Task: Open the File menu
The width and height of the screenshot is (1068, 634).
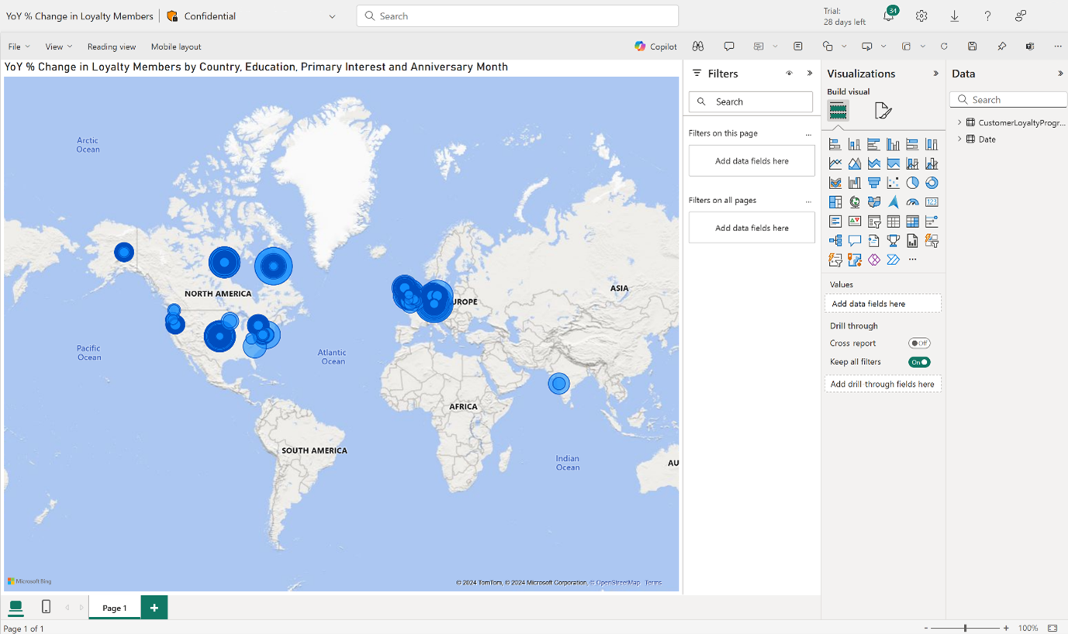Action: coord(19,47)
